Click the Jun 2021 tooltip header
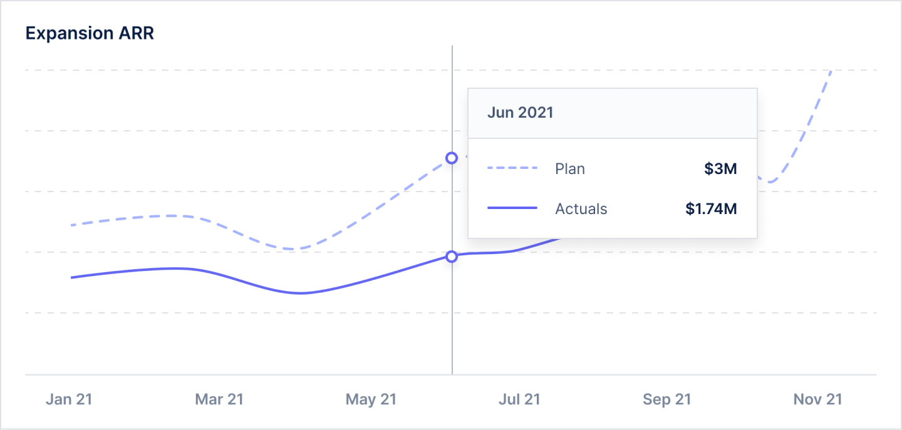Screen dimensions: 902x430 point(521,113)
